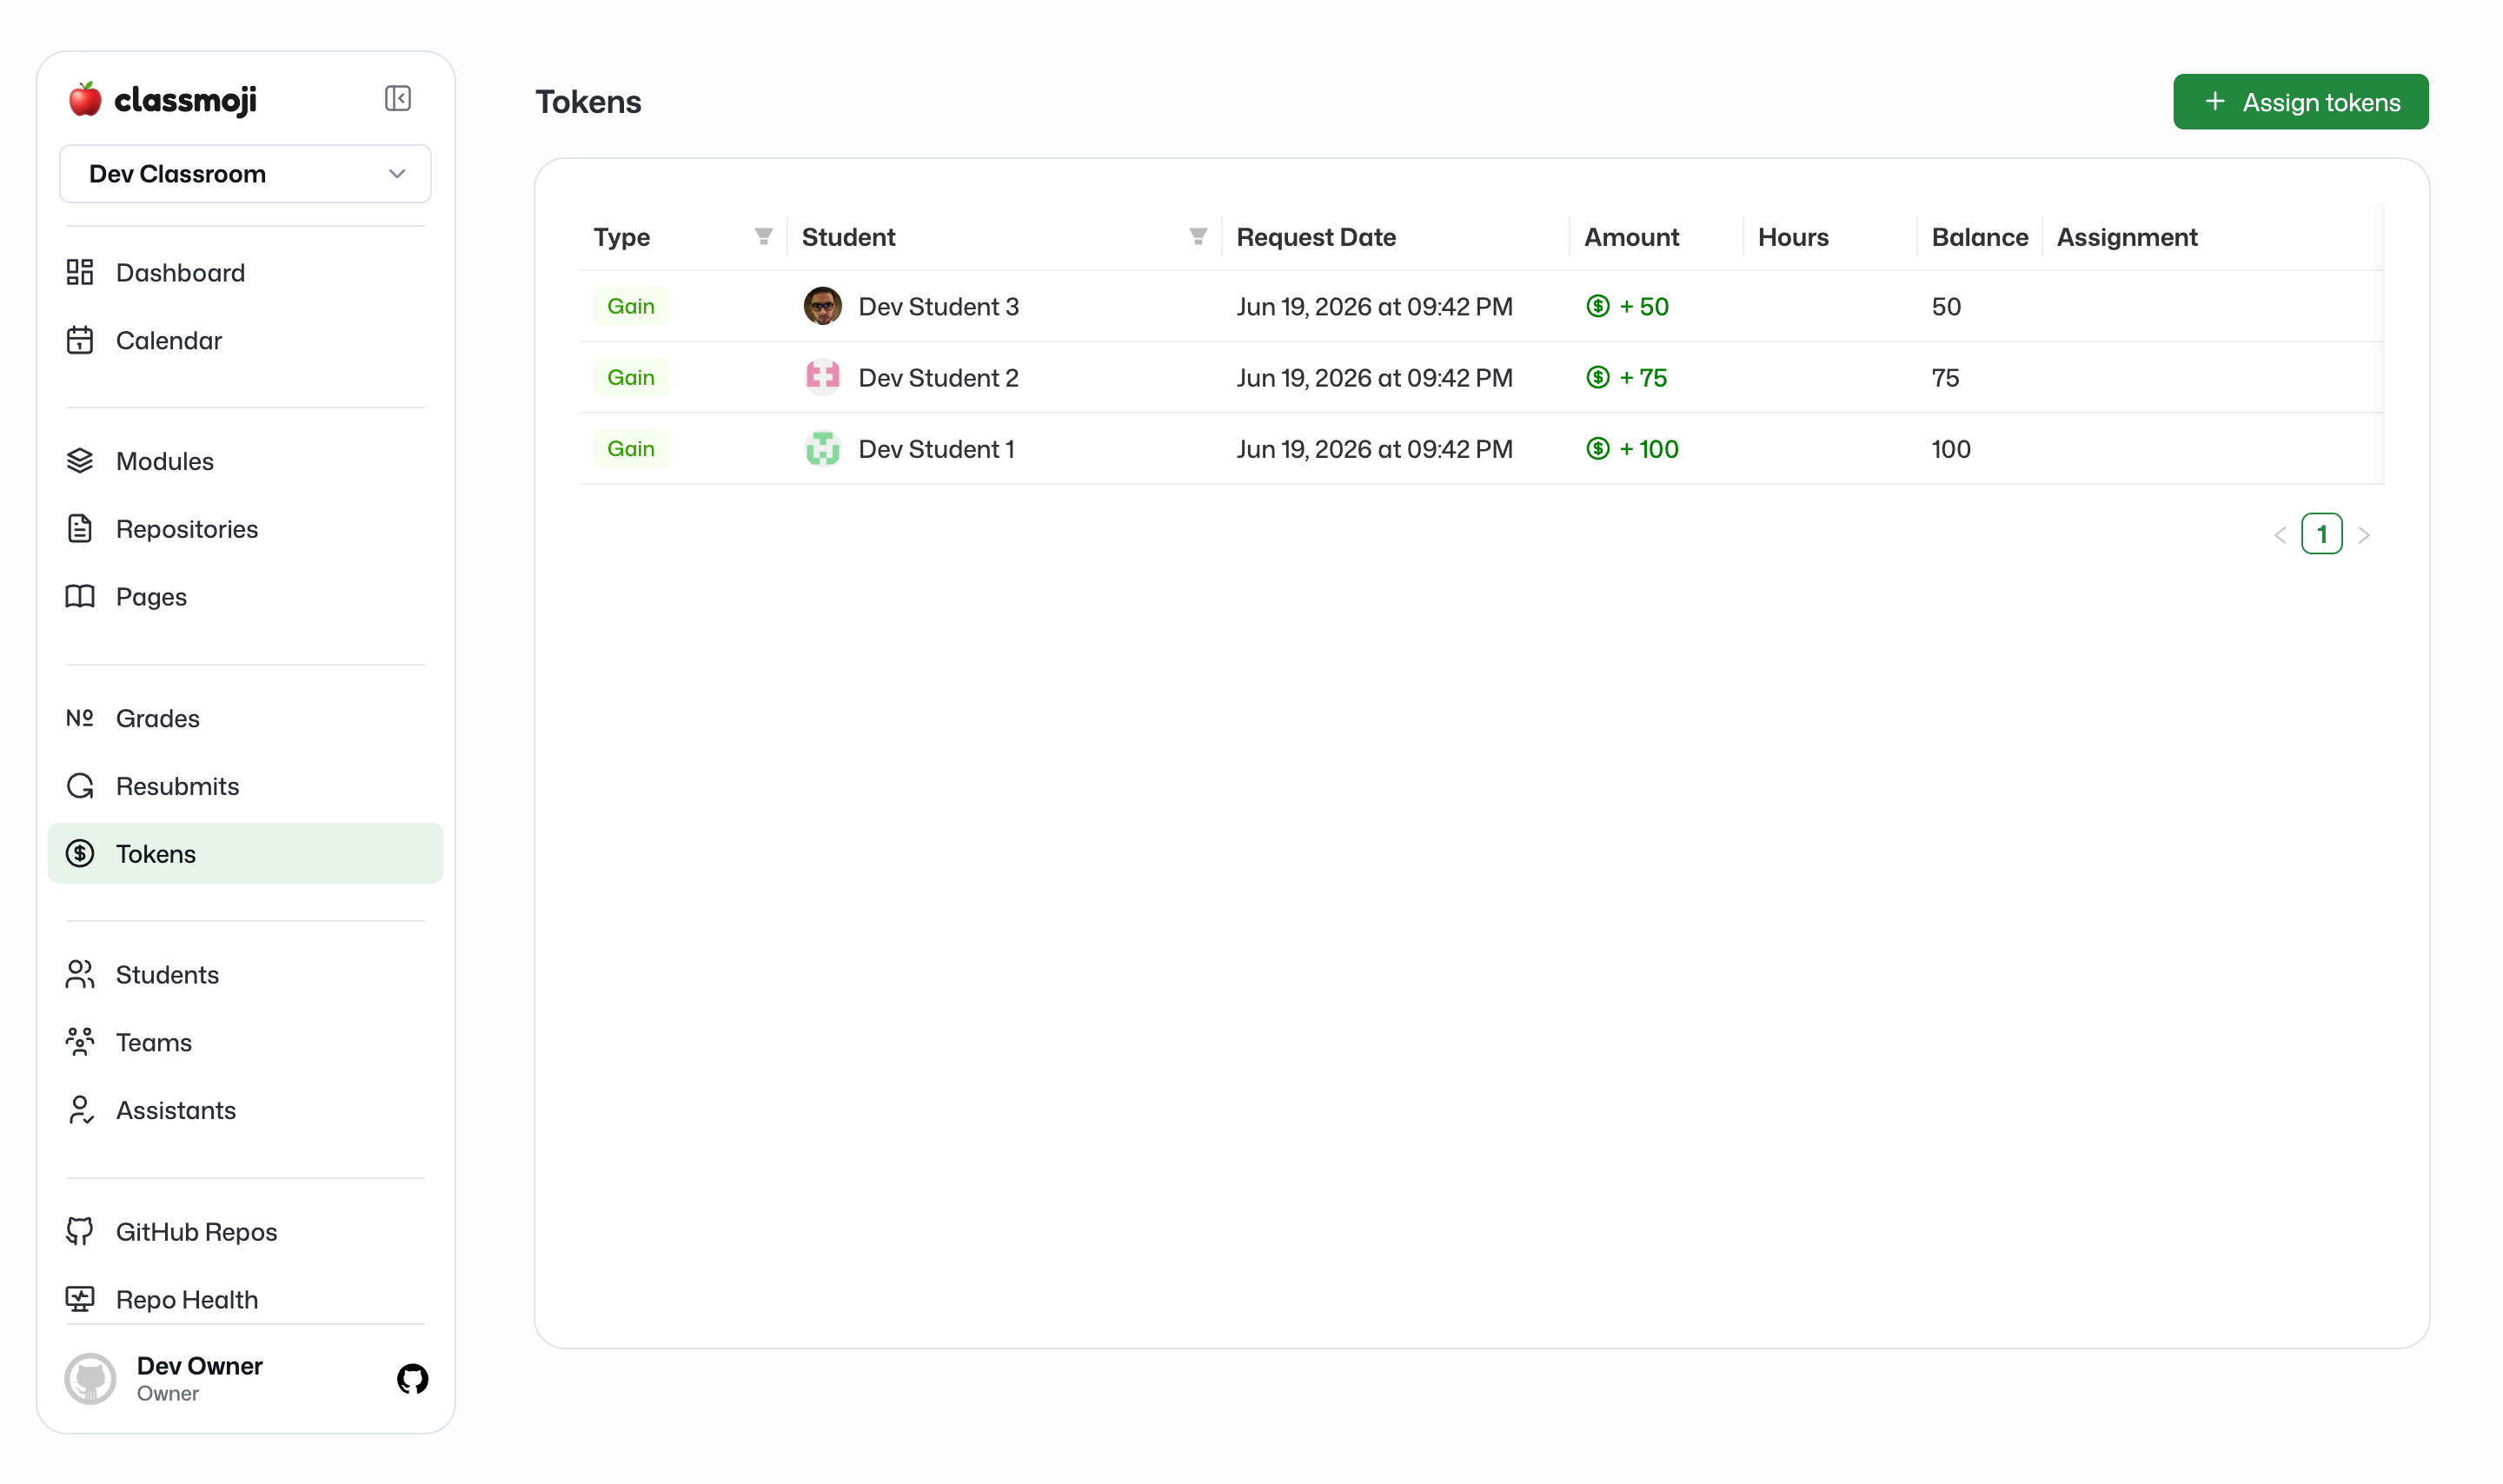Click Dev Owner name in footer
This screenshot has height=1484, width=2503.
200,1366
